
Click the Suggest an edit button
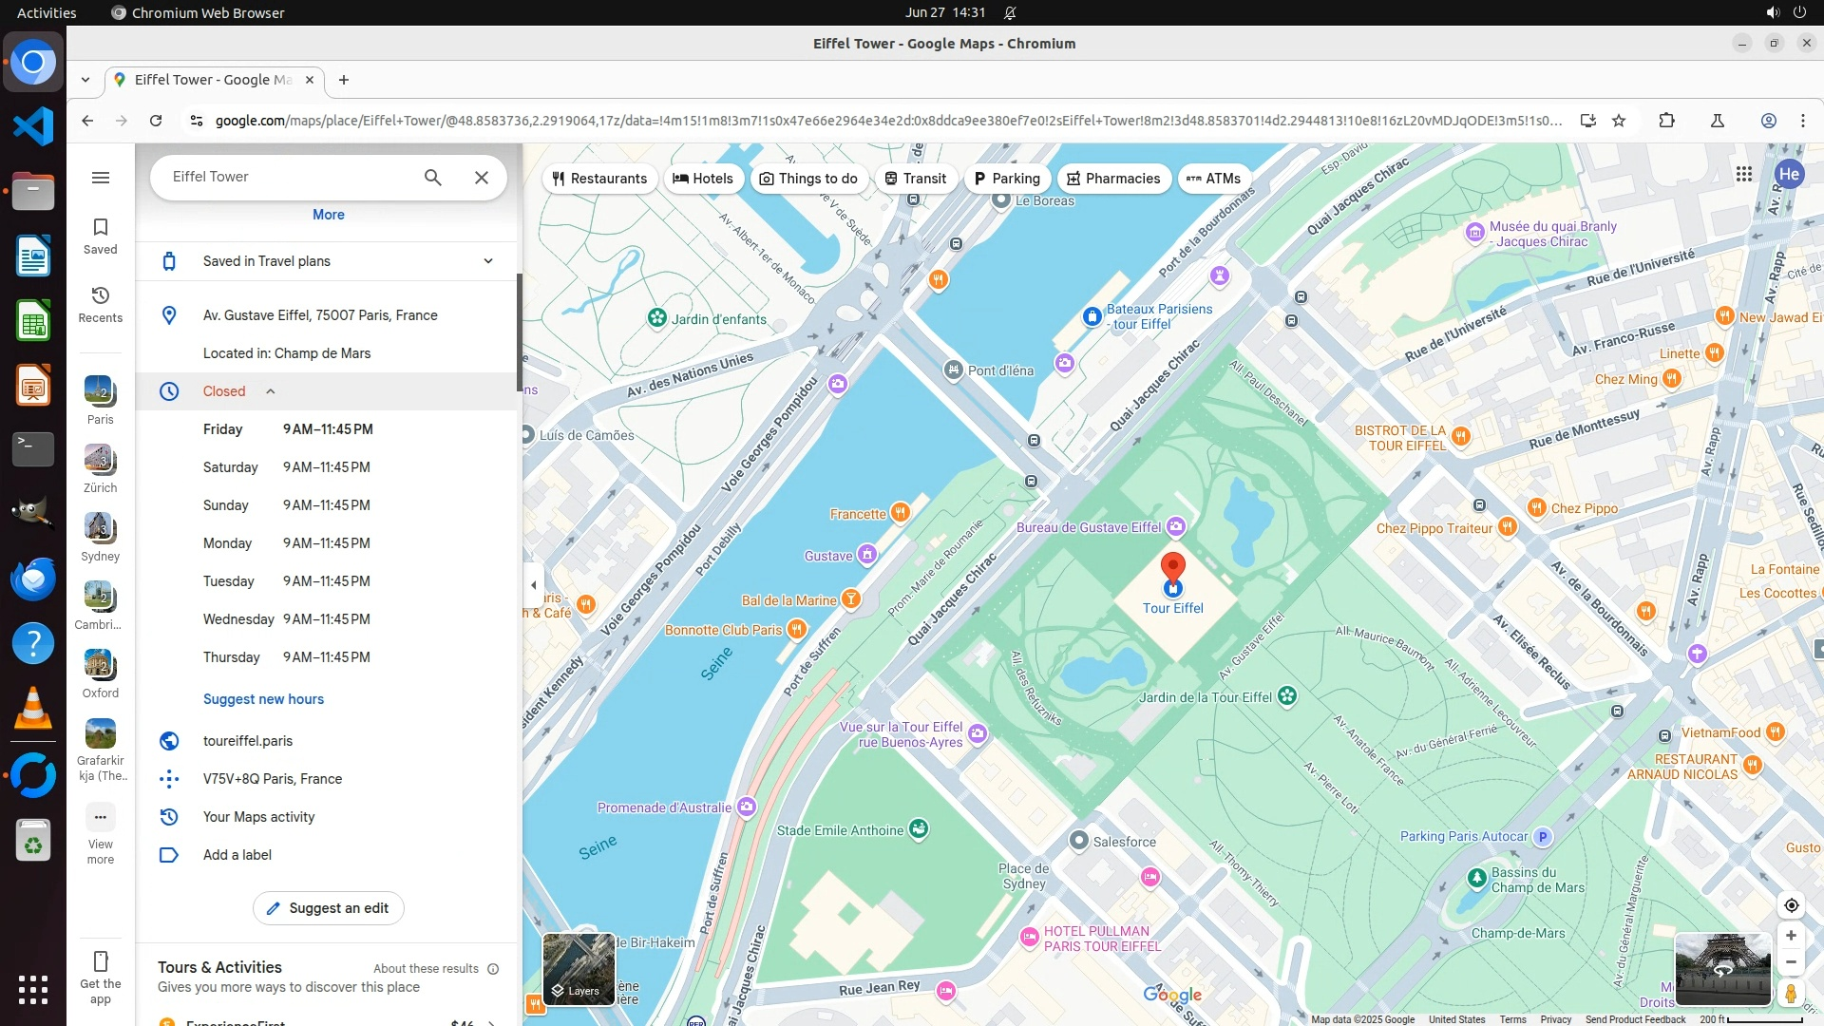pyautogui.click(x=328, y=908)
